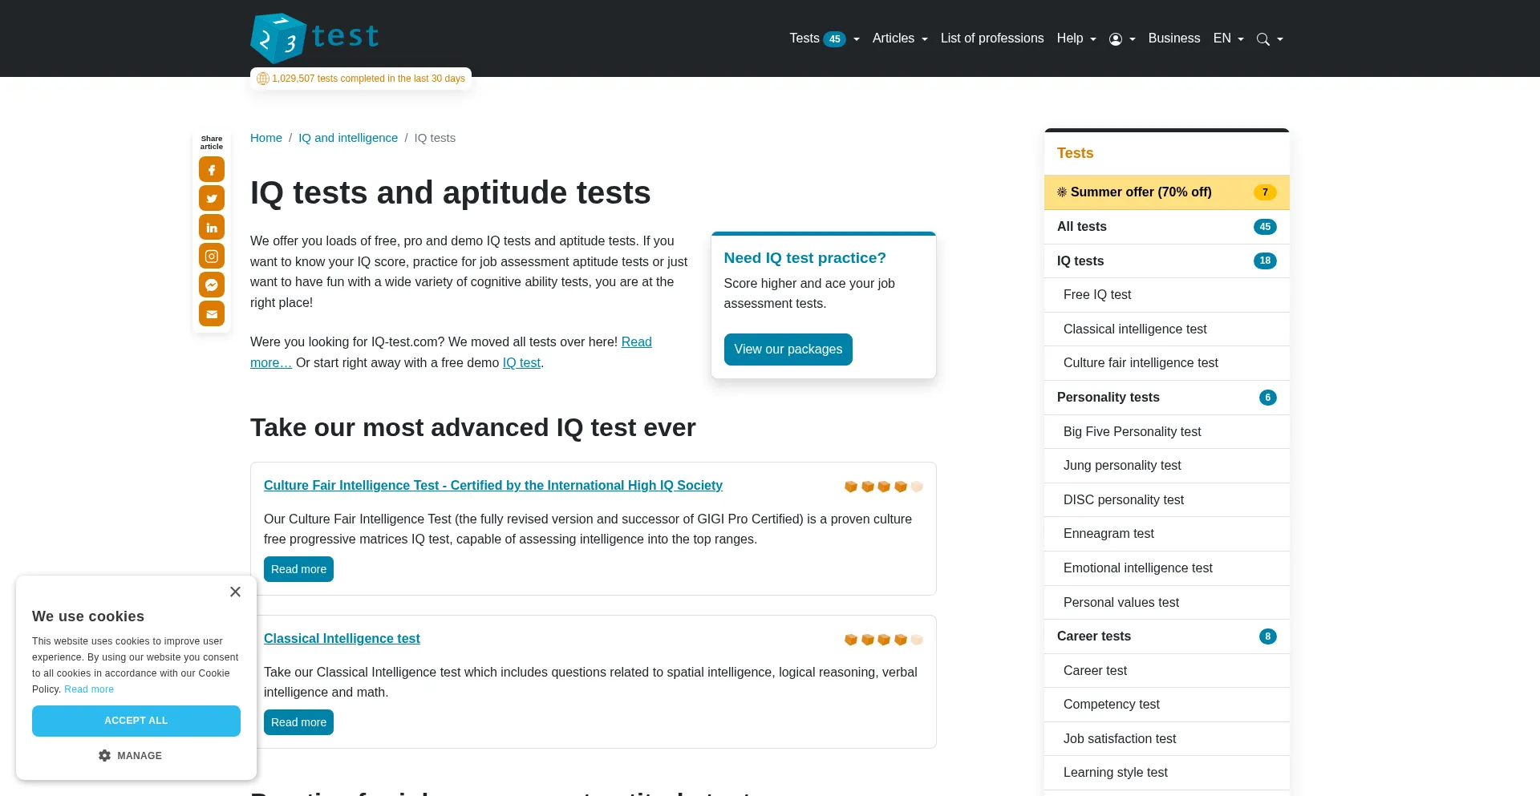
Task: Open the user account menu
Action: click(1122, 38)
